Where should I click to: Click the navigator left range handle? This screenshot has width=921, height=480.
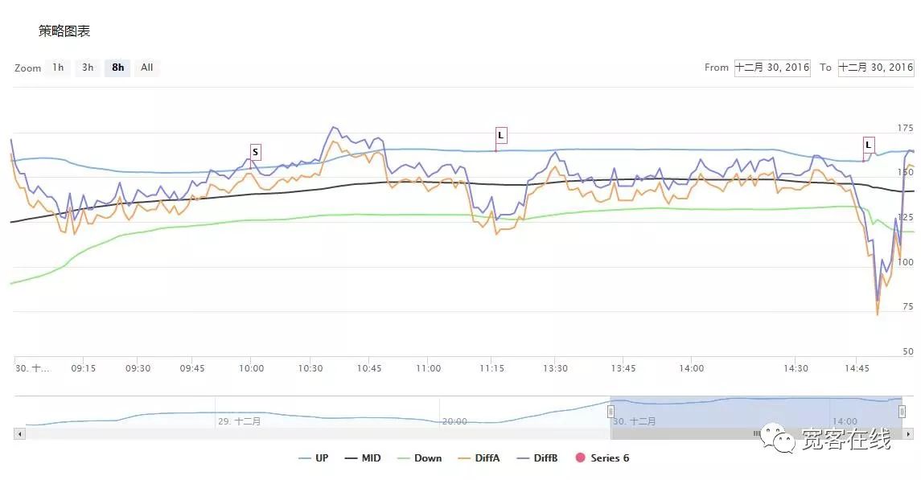click(x=611, y=411)
